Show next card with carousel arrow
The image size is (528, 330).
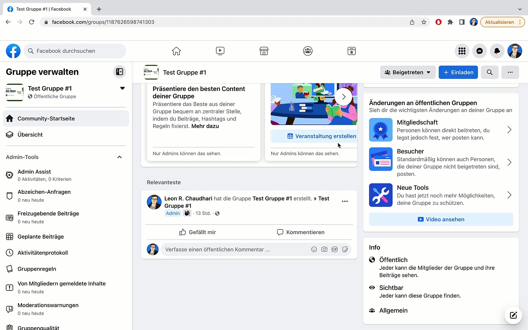[x=343, y=97]
